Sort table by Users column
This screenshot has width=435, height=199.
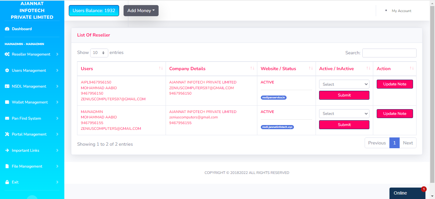[121, 69]
